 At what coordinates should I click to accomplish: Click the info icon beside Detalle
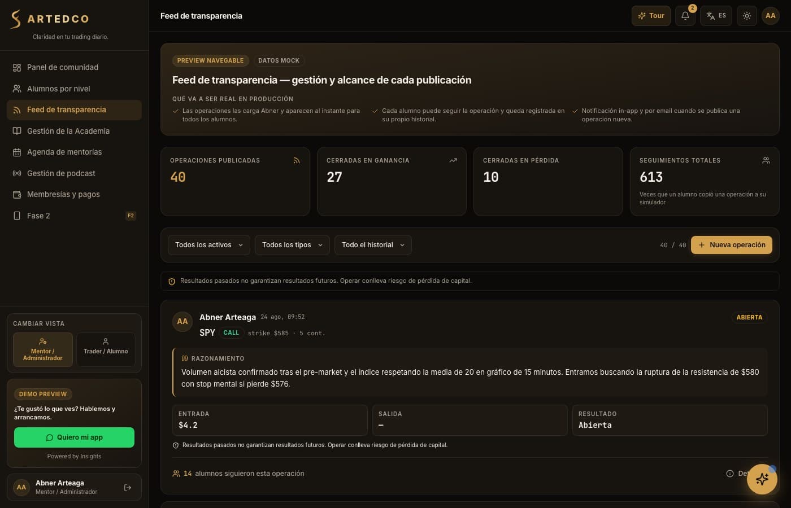730,474
